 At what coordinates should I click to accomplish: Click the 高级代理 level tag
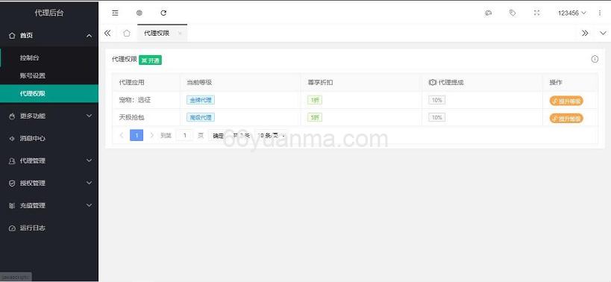(x=201, y=117)
